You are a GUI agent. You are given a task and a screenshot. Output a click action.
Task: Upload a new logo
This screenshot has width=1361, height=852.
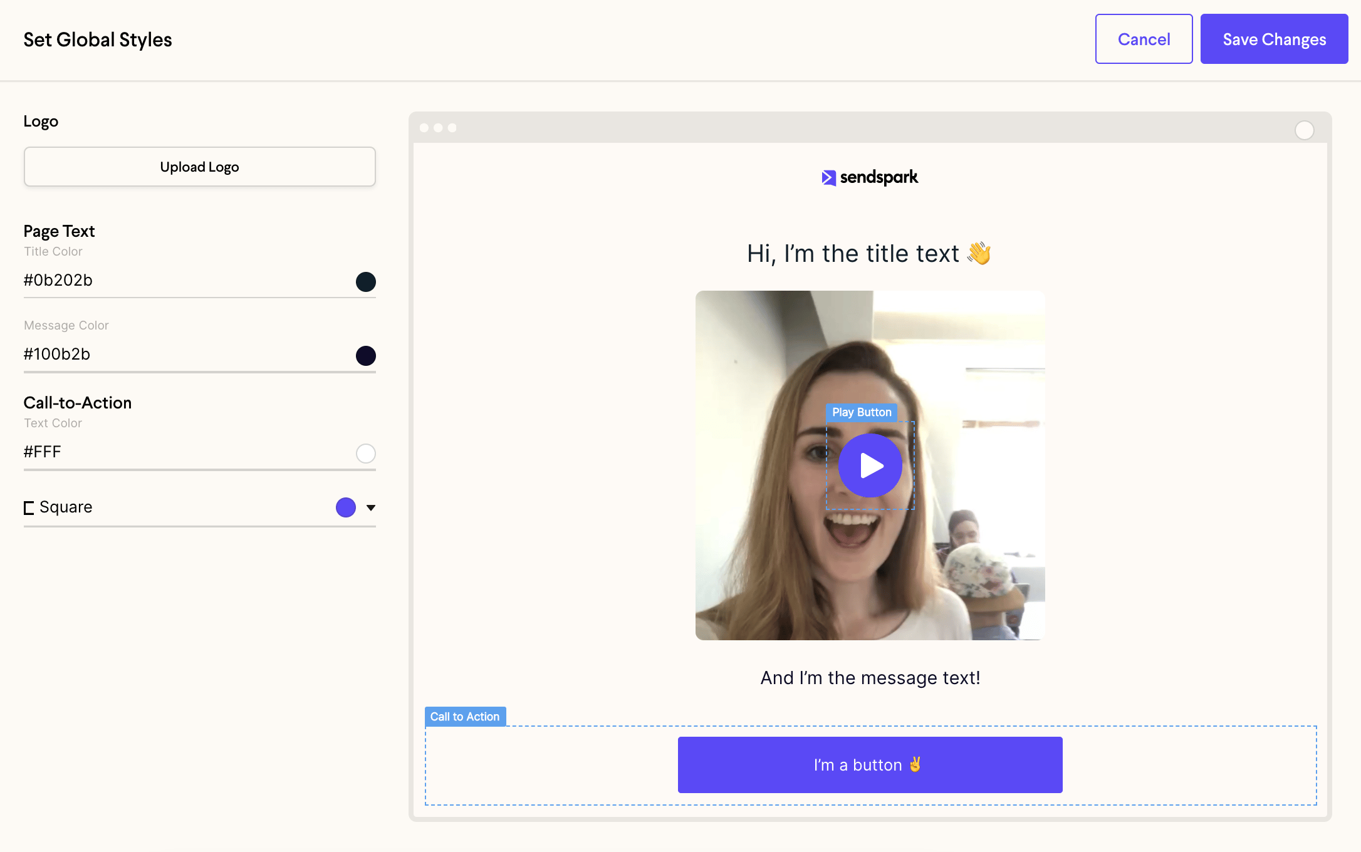pyautogui.click(x=199, y=167)
